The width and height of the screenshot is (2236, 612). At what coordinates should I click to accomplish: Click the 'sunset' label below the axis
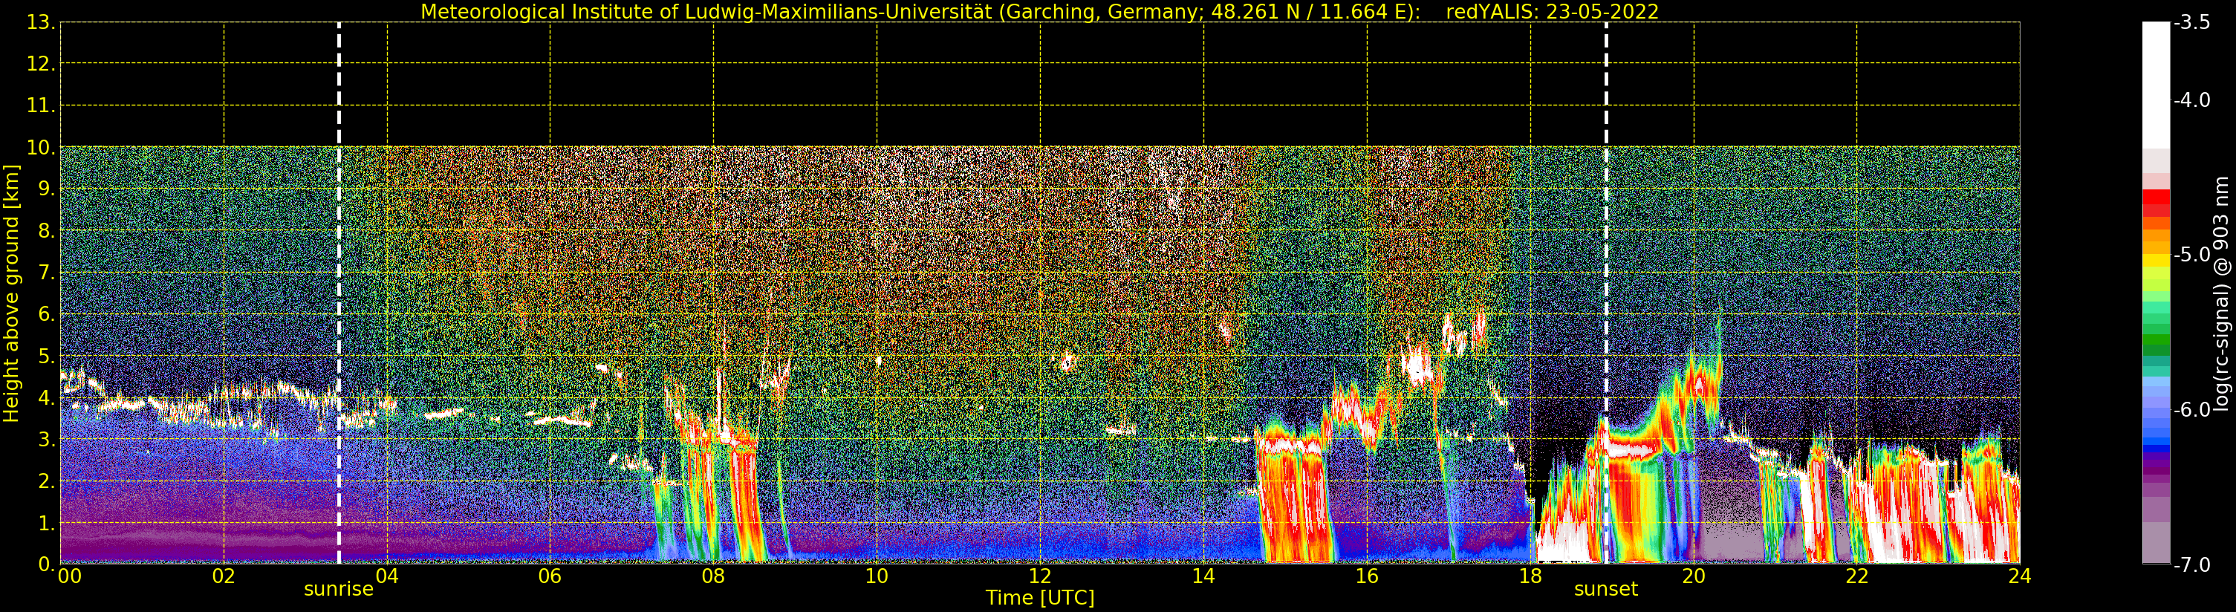point(1606,588)
